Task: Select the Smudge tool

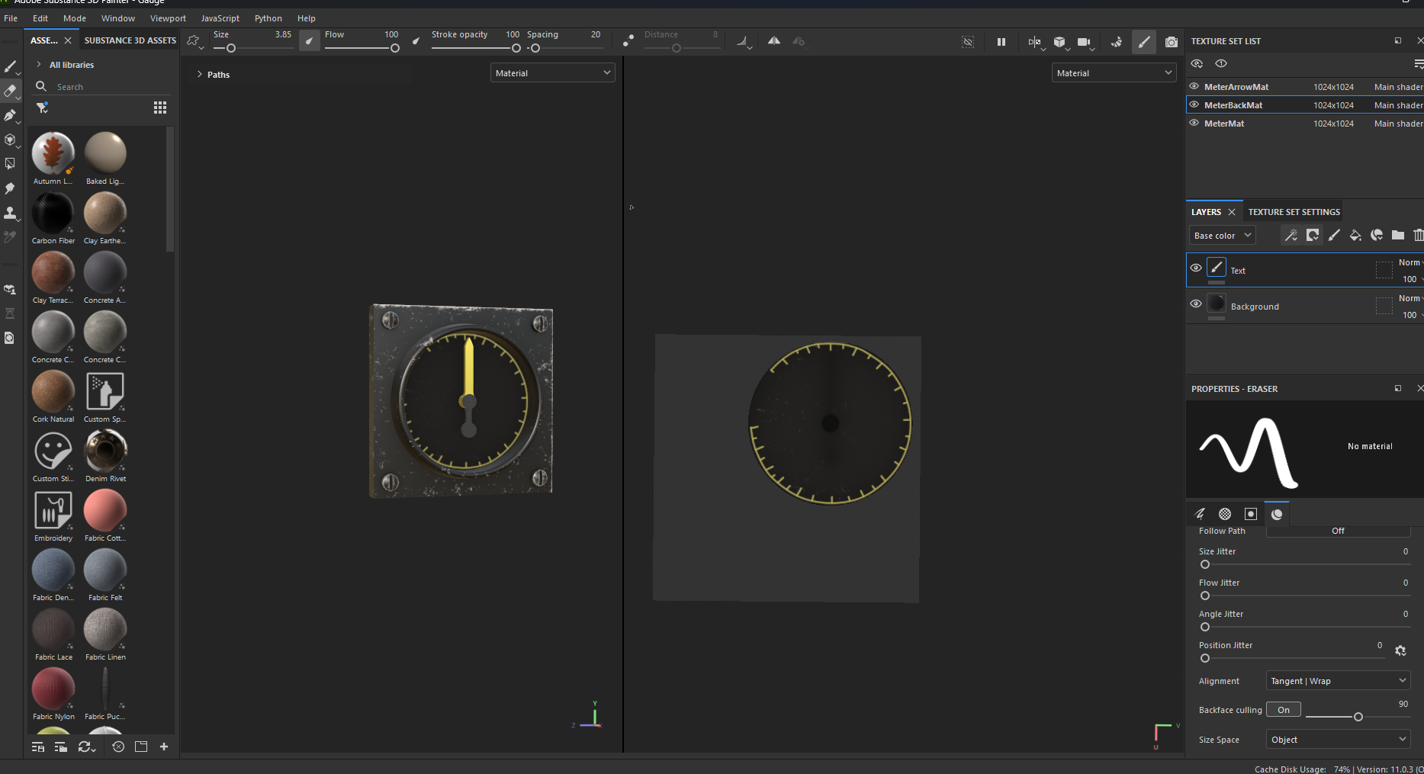Action: coord(10,188)
